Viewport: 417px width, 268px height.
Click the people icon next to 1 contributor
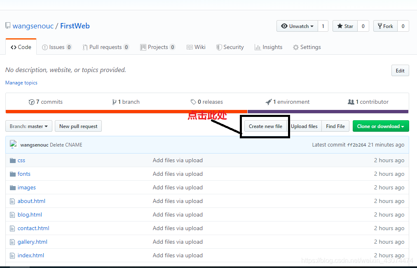click(351, 102)
